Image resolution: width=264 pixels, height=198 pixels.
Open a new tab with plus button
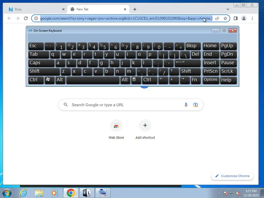click(x=135, y=9)
